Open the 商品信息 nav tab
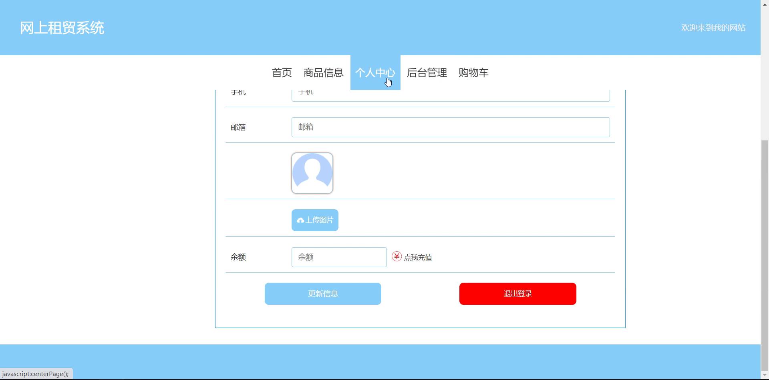 click(323, 73)
